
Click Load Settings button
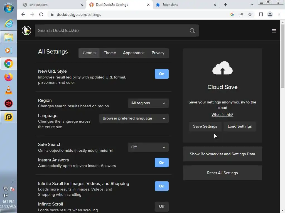240,126
